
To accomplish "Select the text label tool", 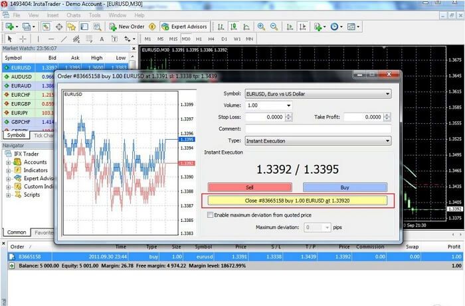I will pyautogui.click(x=114, y=38).
